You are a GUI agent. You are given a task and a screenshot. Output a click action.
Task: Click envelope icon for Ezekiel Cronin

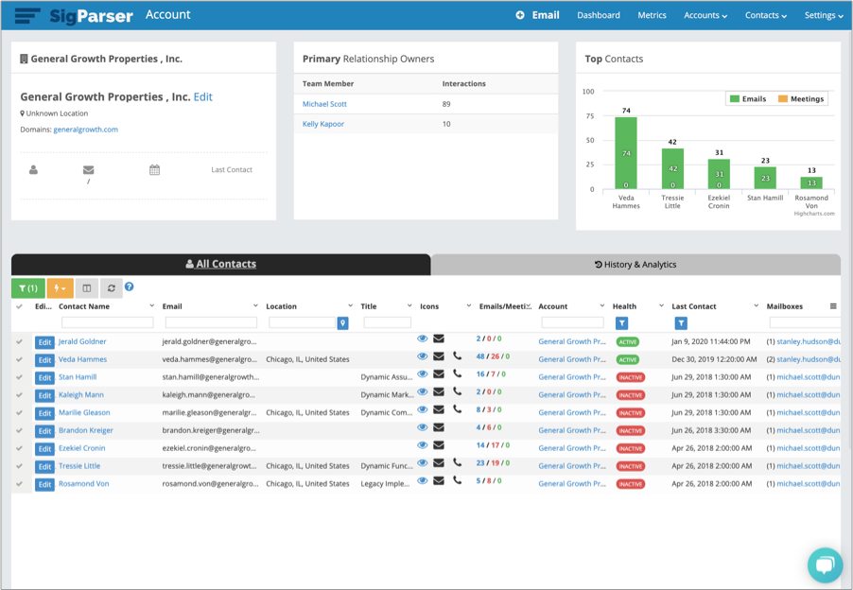pyautogui.click(x=439, y=445)
